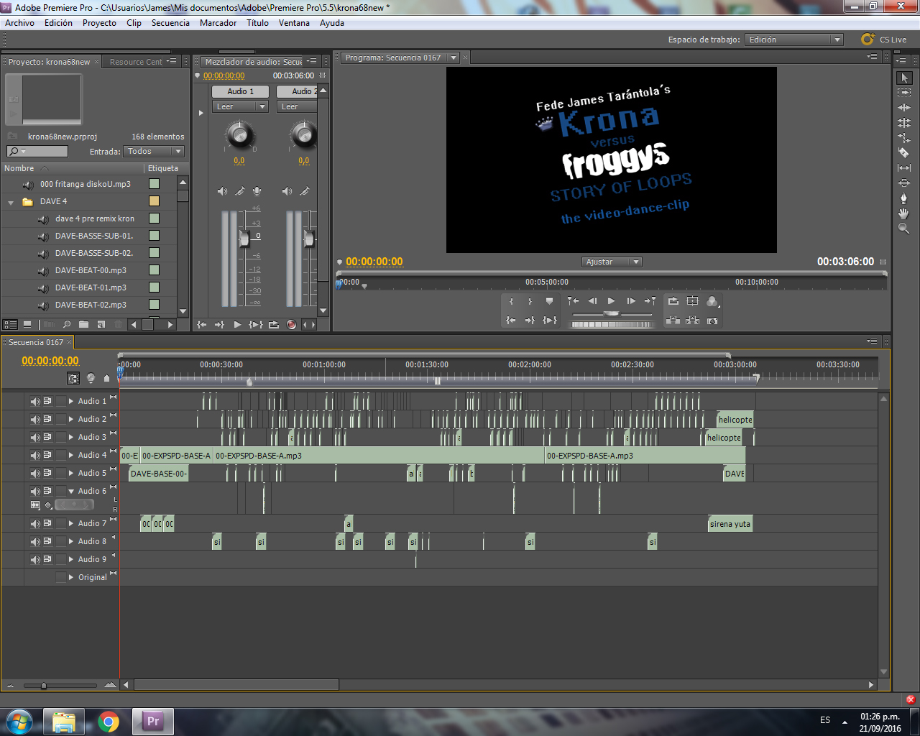The width and height of the screenshot is (920, 736).
Task: Open the Espacio de trabajo Edición dropdown
Action: [x=794, y=40]
